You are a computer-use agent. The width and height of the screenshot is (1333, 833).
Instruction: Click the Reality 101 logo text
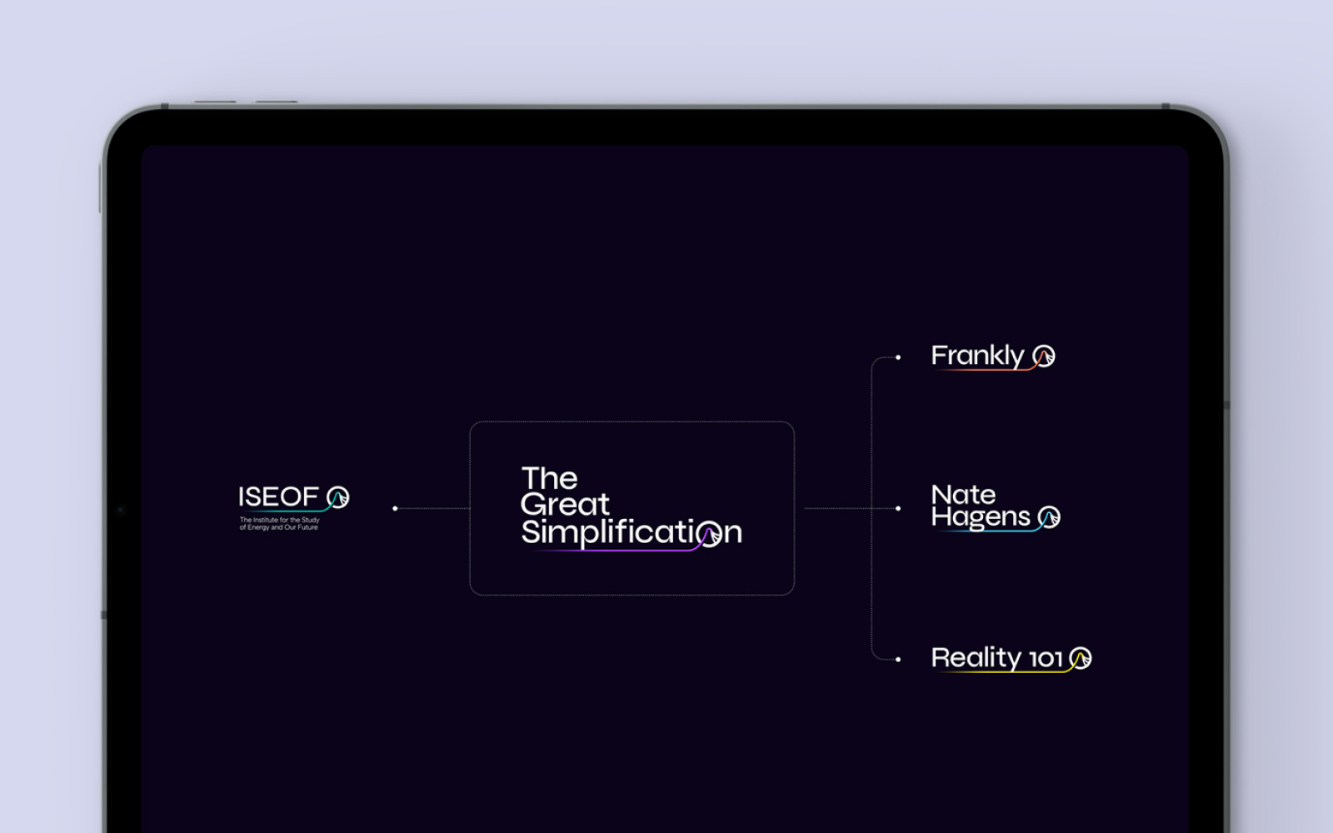tap(996, 658)
